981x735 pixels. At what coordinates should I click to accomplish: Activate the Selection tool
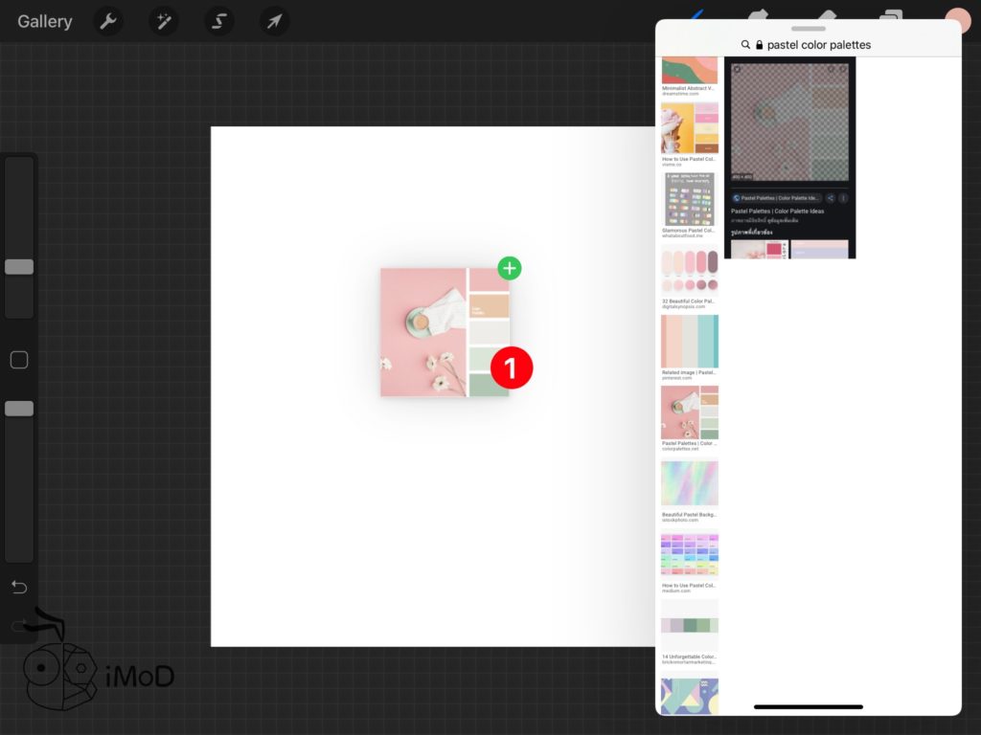click(218, 21)
